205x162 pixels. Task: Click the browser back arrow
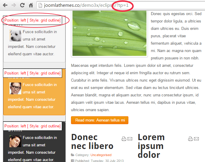[5, 5]
